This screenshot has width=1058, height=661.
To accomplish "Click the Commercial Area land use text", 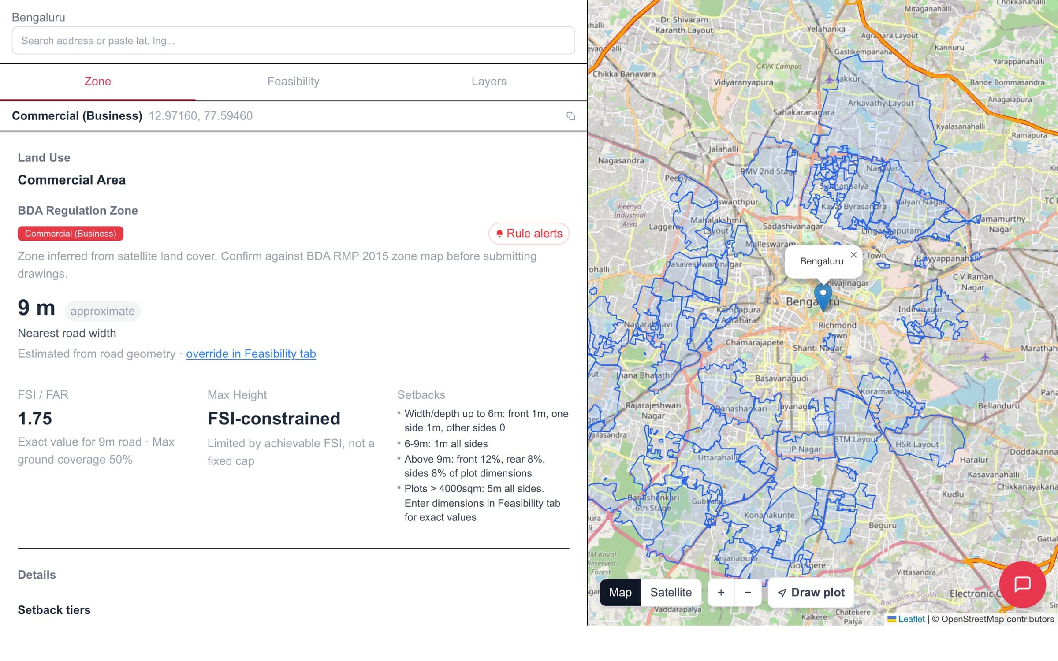I will click(71, 180).
